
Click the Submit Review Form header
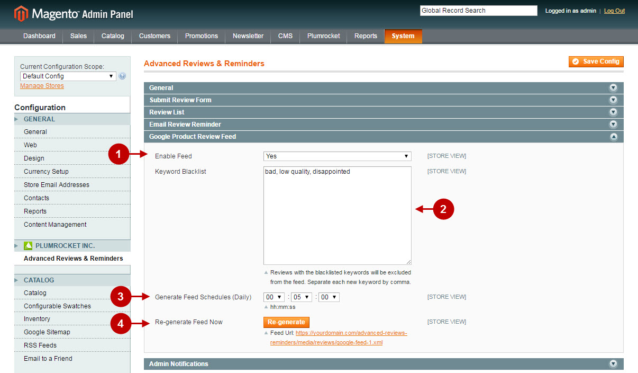click(x=384, y=100)
